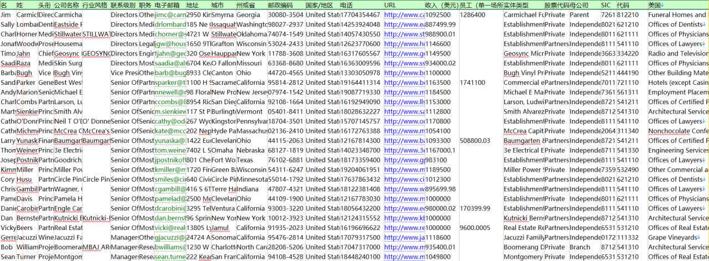Open the tom.weine email link
Screen dimensions: 709x261
click(170, 151)
